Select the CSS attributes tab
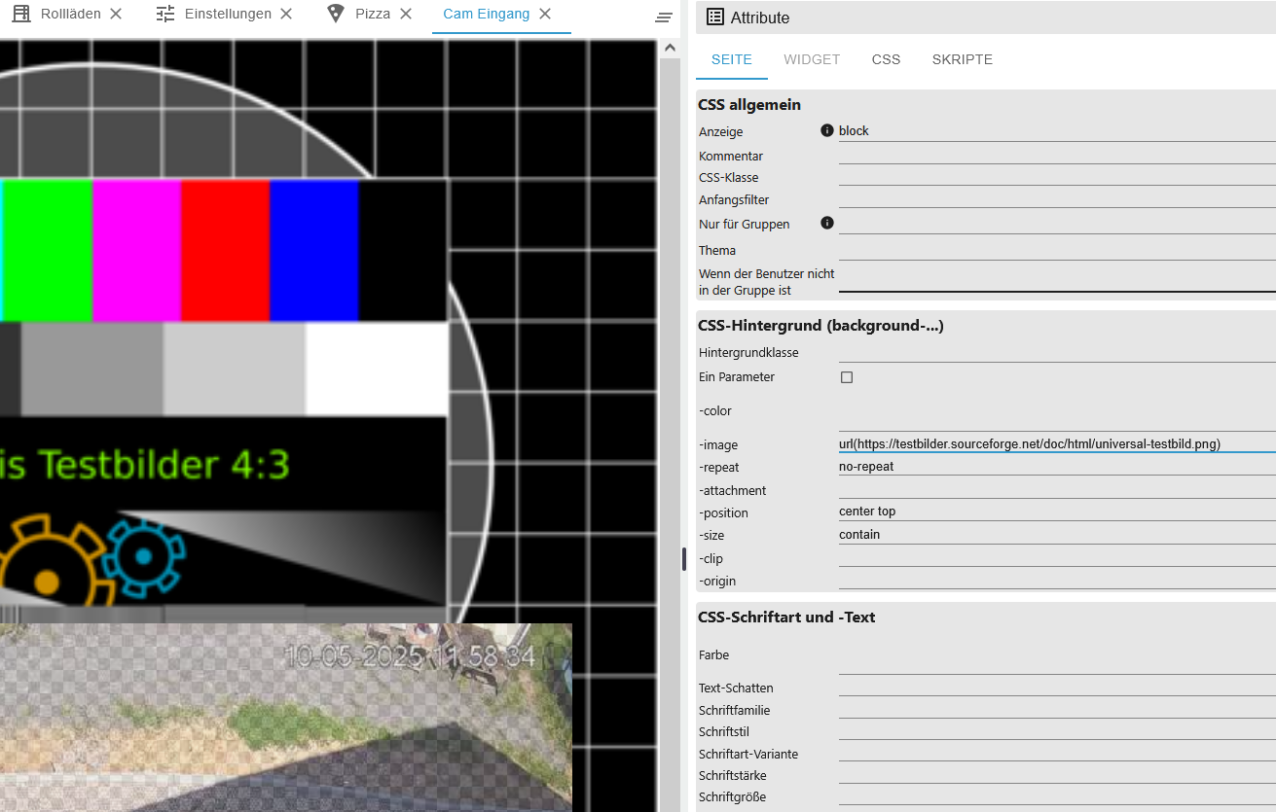 pyautogui.click(x=886, y=59)
